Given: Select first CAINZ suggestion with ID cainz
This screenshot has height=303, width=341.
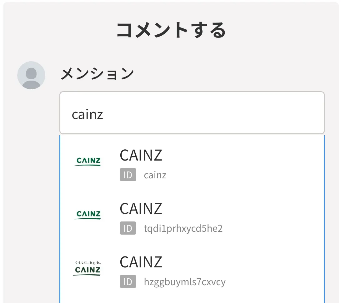Looking at the screenshot, I should tap(192, 164).
